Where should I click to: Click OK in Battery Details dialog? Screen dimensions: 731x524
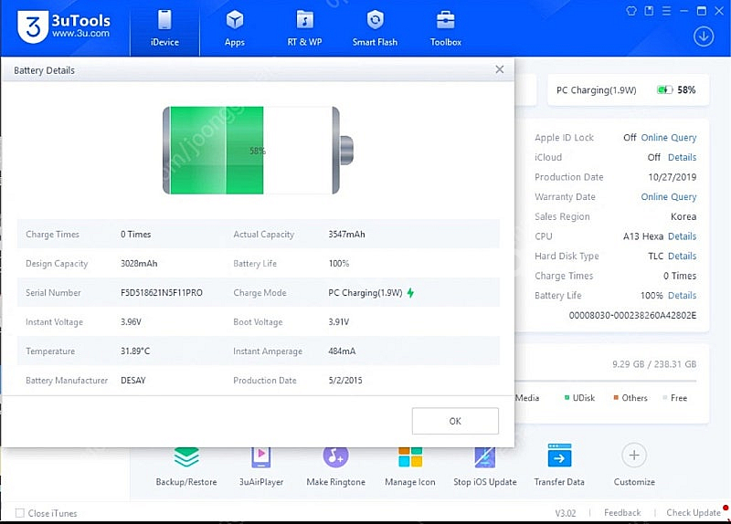click(455, 421)
